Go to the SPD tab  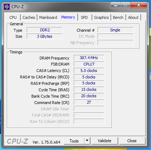click(84, 17)
